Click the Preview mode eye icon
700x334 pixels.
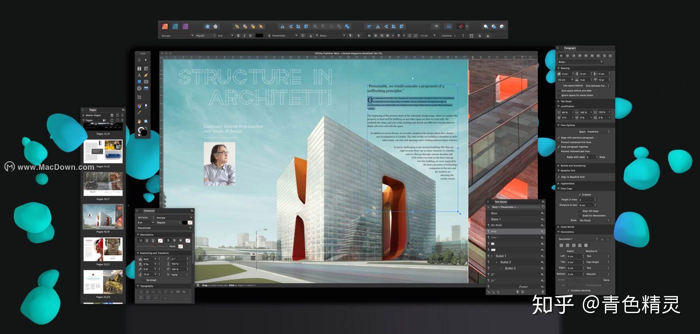click(x=436, y=26)
